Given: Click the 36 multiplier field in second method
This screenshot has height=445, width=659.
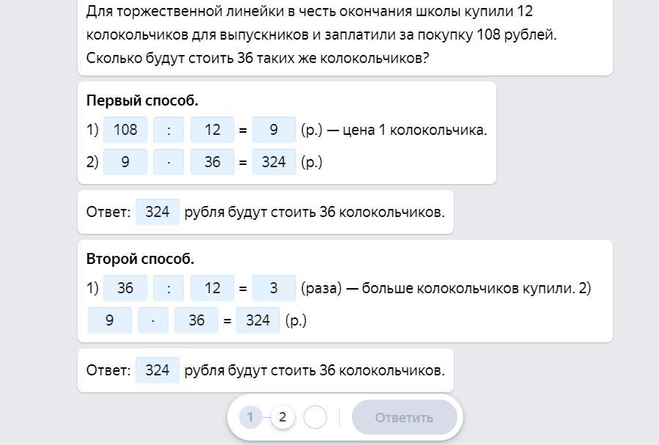Looking at the screenshot, I should click(x=196, y=320).
